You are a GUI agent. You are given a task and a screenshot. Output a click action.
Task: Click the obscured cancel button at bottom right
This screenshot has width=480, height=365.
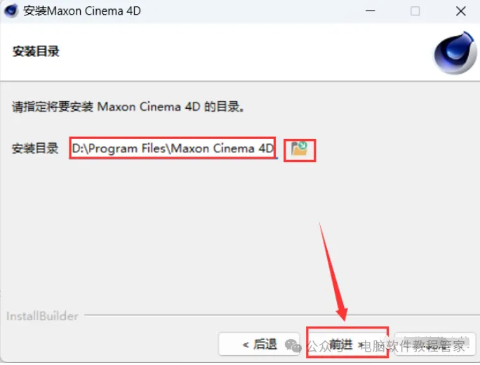click(435, 344)
